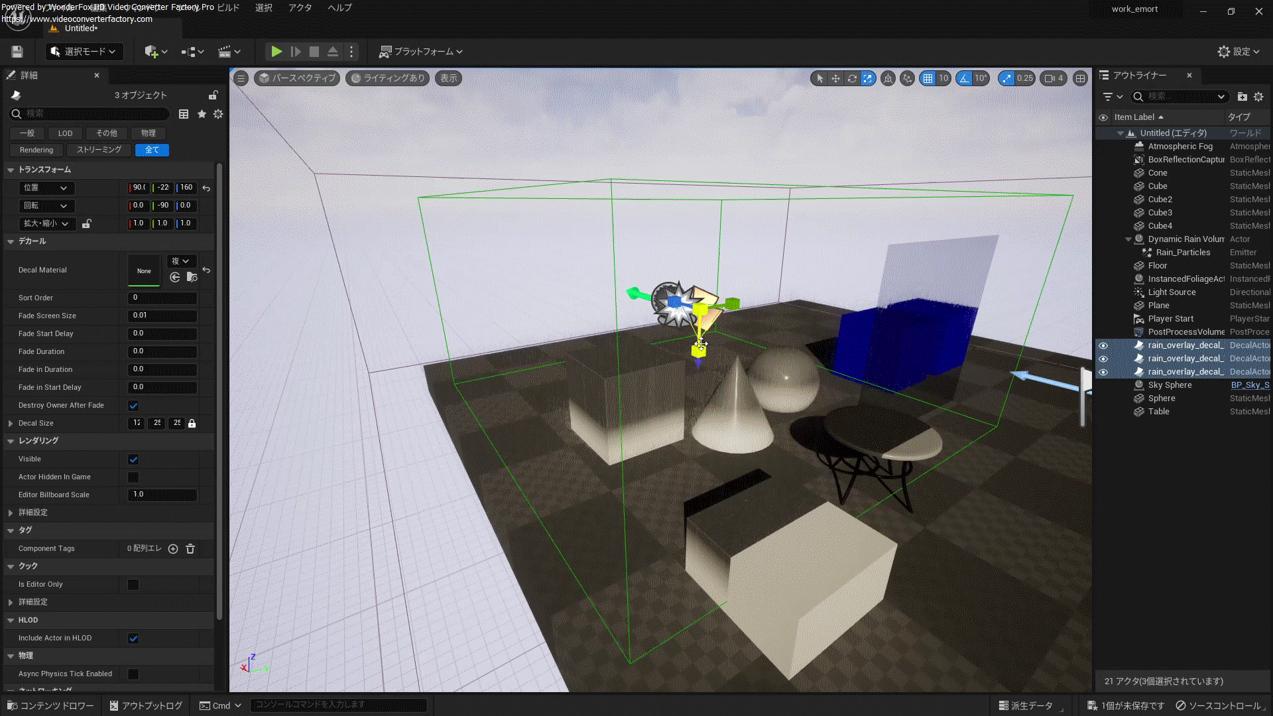Click the green Play level button
Image resolution: width=1273 pixels, height=716 pixels.
276,51
